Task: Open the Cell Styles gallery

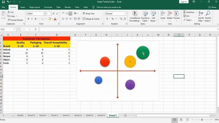Action: click(x=153, y=16)
